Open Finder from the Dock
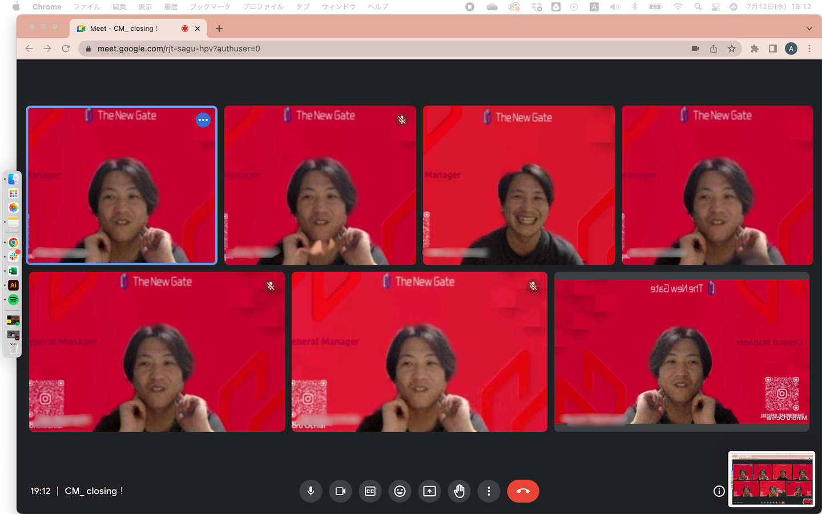Viewport: 822px width, 514px height. point(13,179)
